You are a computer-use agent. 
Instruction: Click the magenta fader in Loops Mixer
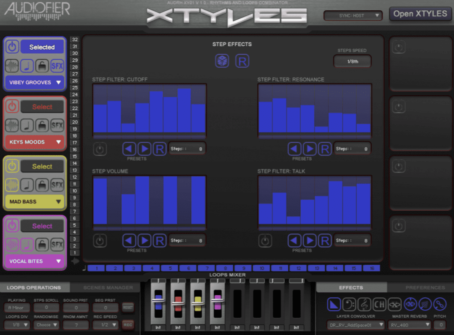coord(218,301)
